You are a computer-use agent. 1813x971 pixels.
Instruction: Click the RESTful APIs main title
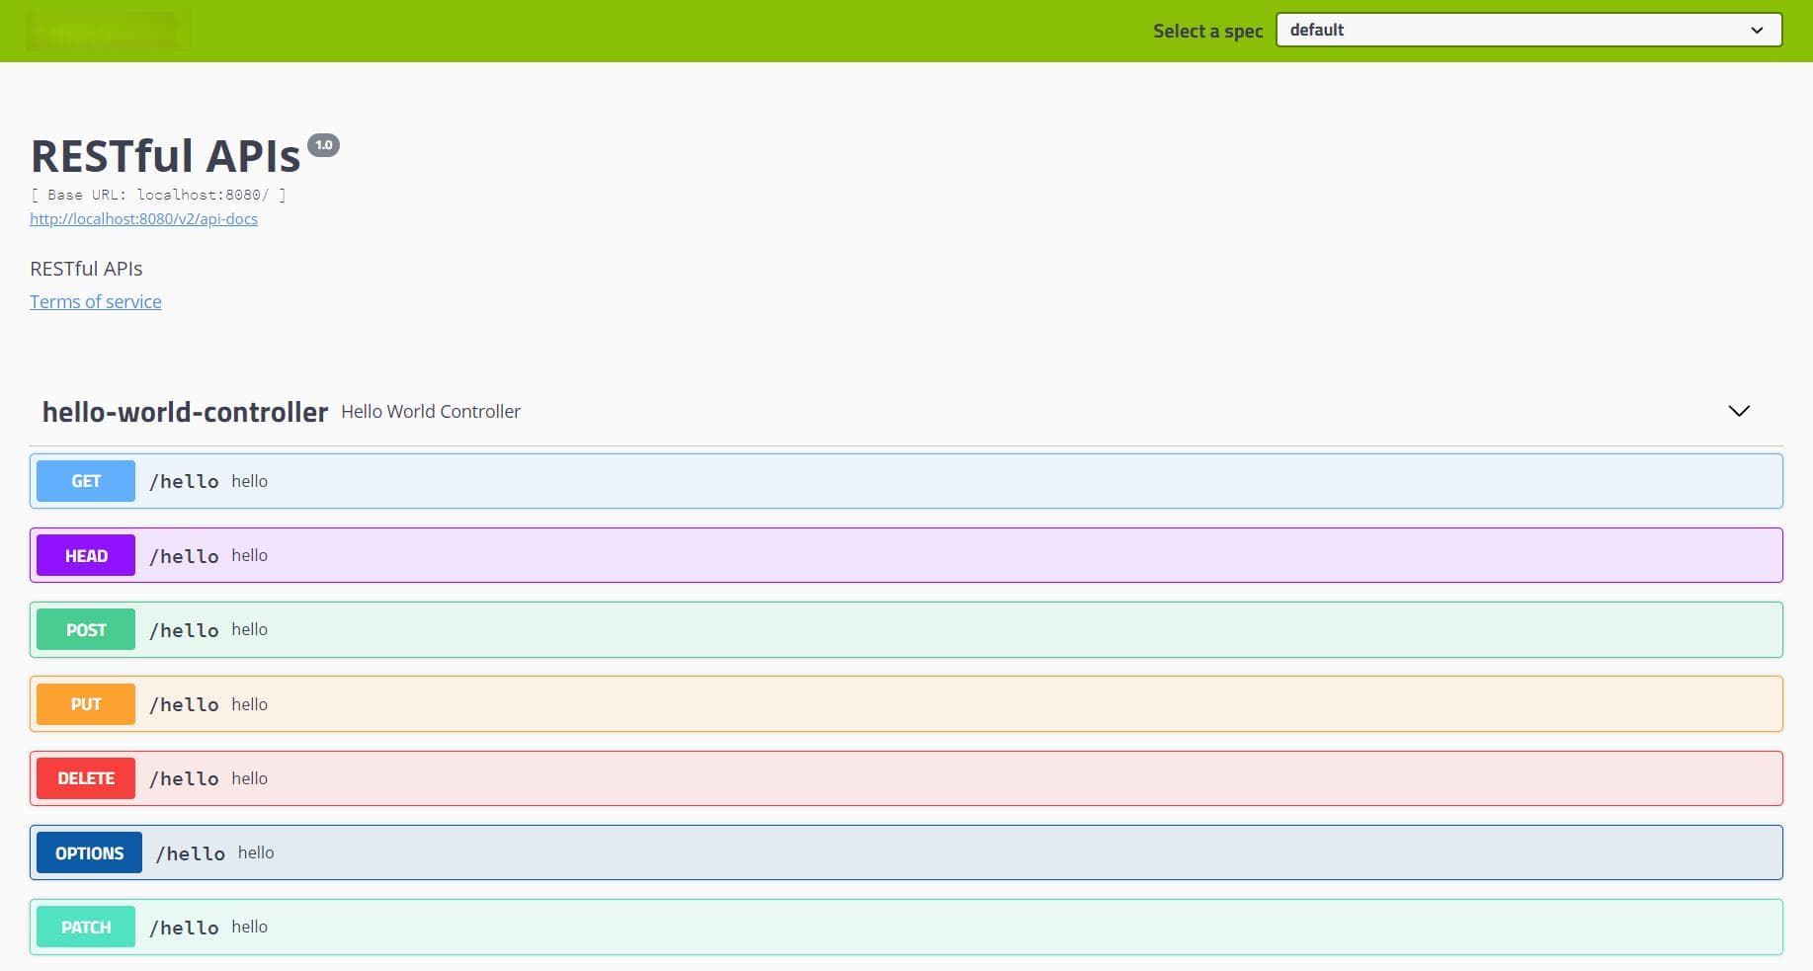(165, 156)
